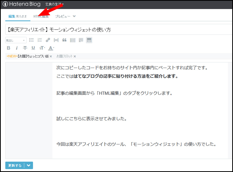This screenshot has width=233, height=172.
Task: Click the line 試しにこちらに表示させてみました。
Action: [92, 119]
